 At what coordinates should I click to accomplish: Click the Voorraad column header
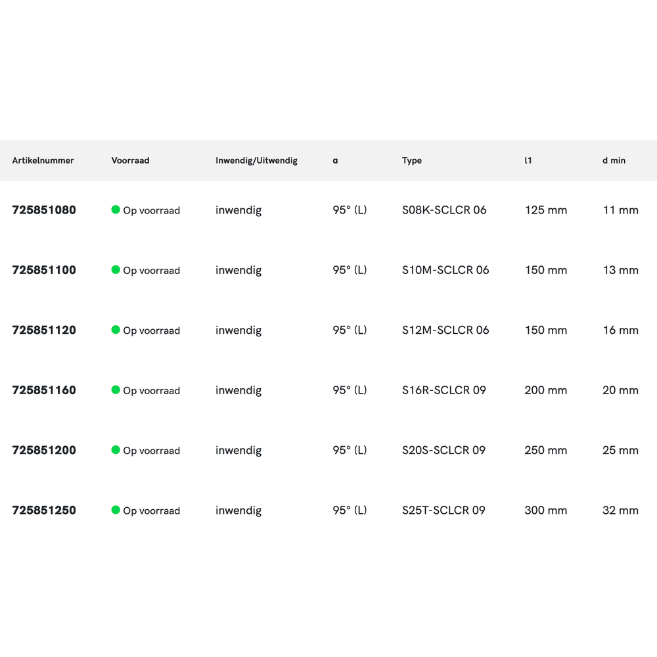click(130, 160)
